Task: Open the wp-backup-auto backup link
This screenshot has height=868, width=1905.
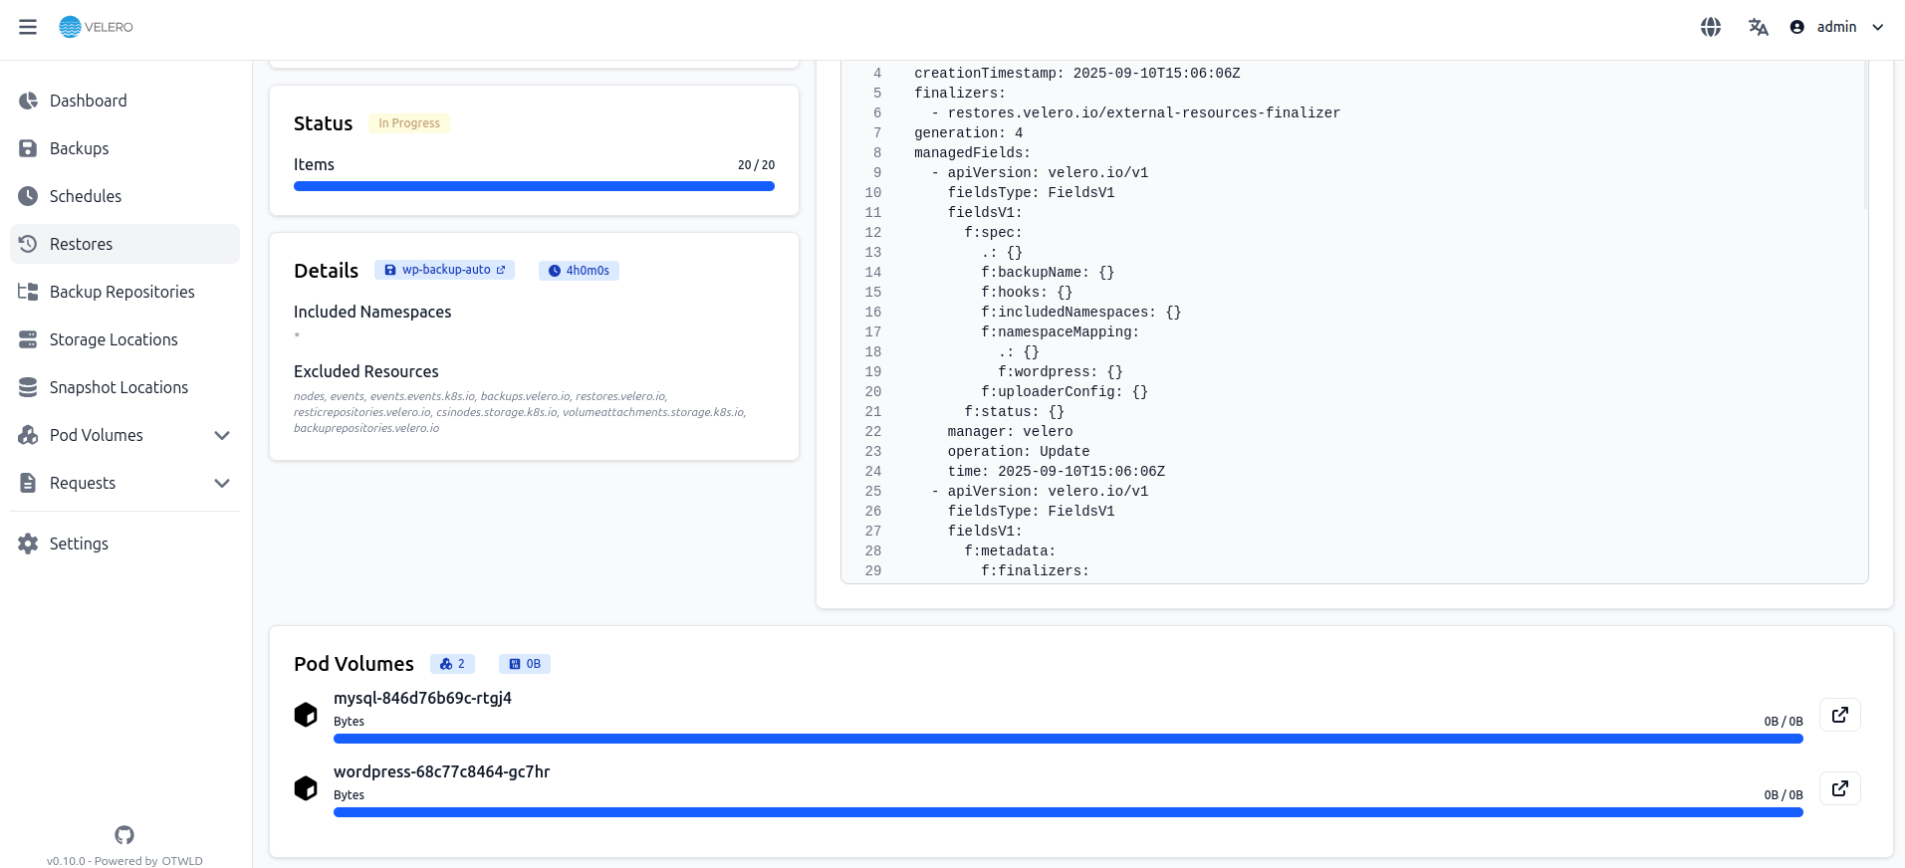Action: pyautogui.click(x=445, y=270)
